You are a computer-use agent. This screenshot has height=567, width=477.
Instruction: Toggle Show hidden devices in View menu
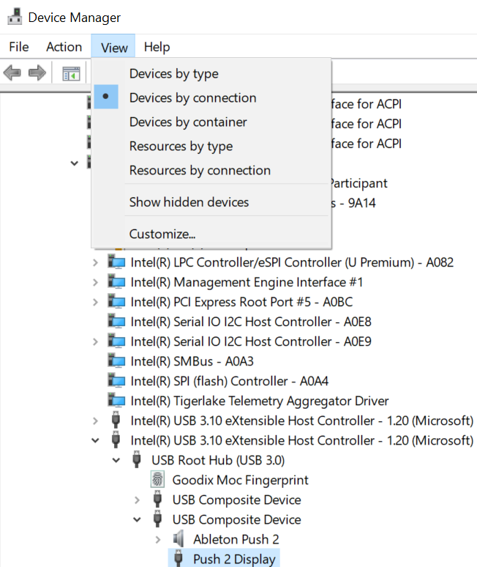point(189,202)
